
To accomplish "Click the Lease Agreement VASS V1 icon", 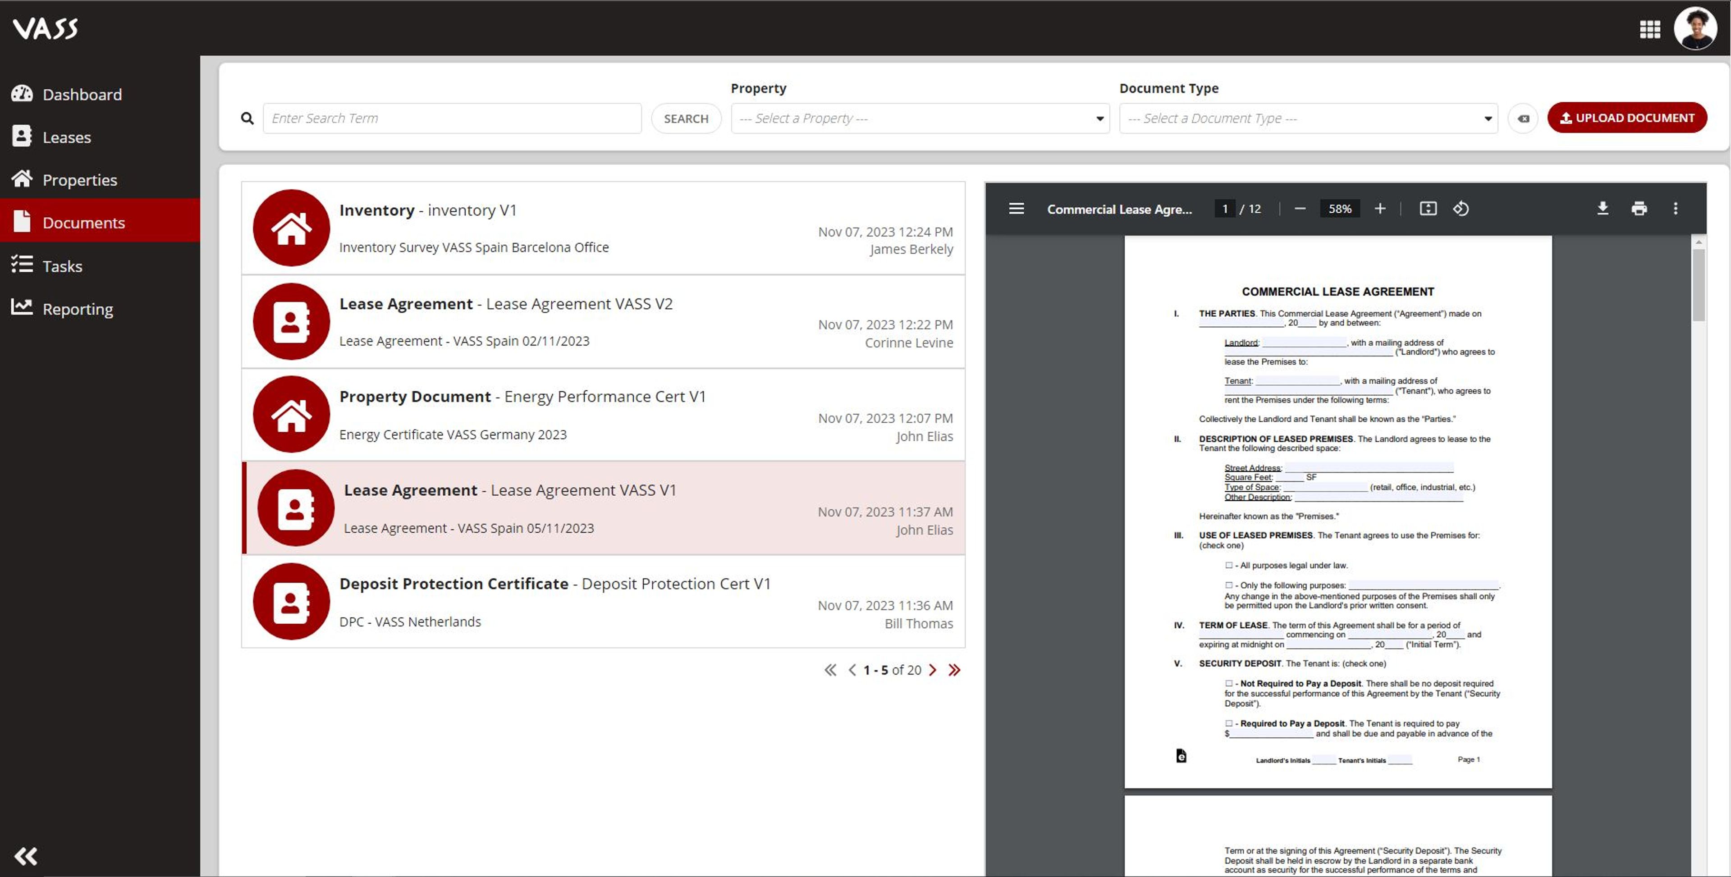I will tap(296, 507).
